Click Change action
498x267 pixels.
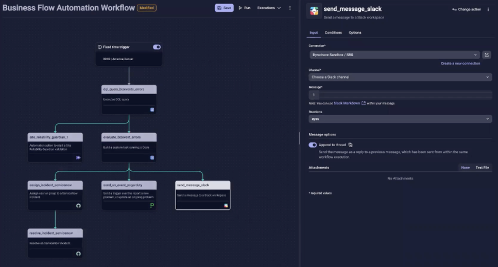coord(467,9)
